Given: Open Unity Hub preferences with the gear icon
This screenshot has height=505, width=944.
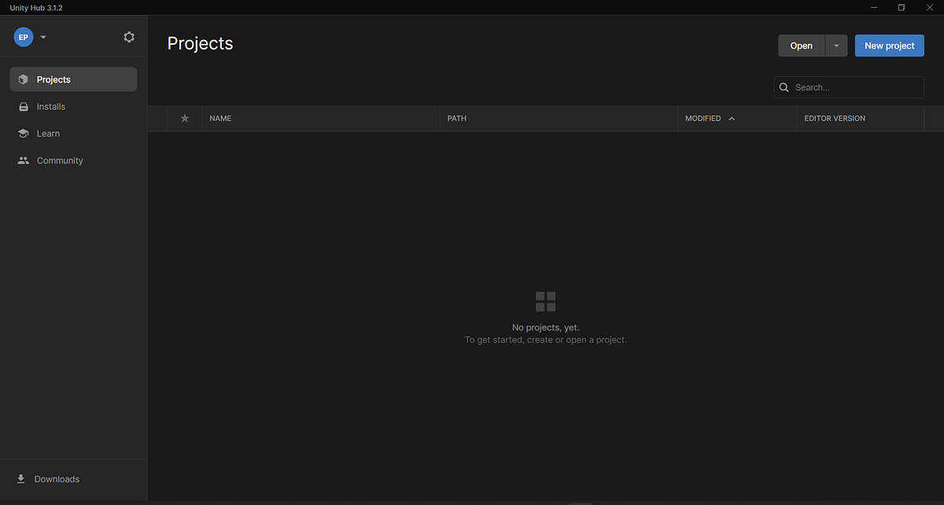Looking at the screenshot, I should tap(128, 36).
